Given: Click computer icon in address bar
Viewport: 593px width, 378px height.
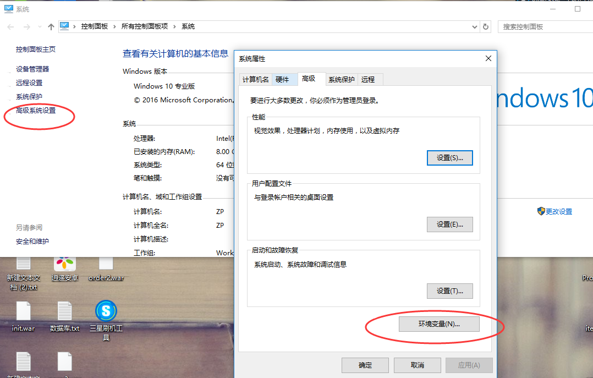Looking at the screenshot, I should click(64, 26).
